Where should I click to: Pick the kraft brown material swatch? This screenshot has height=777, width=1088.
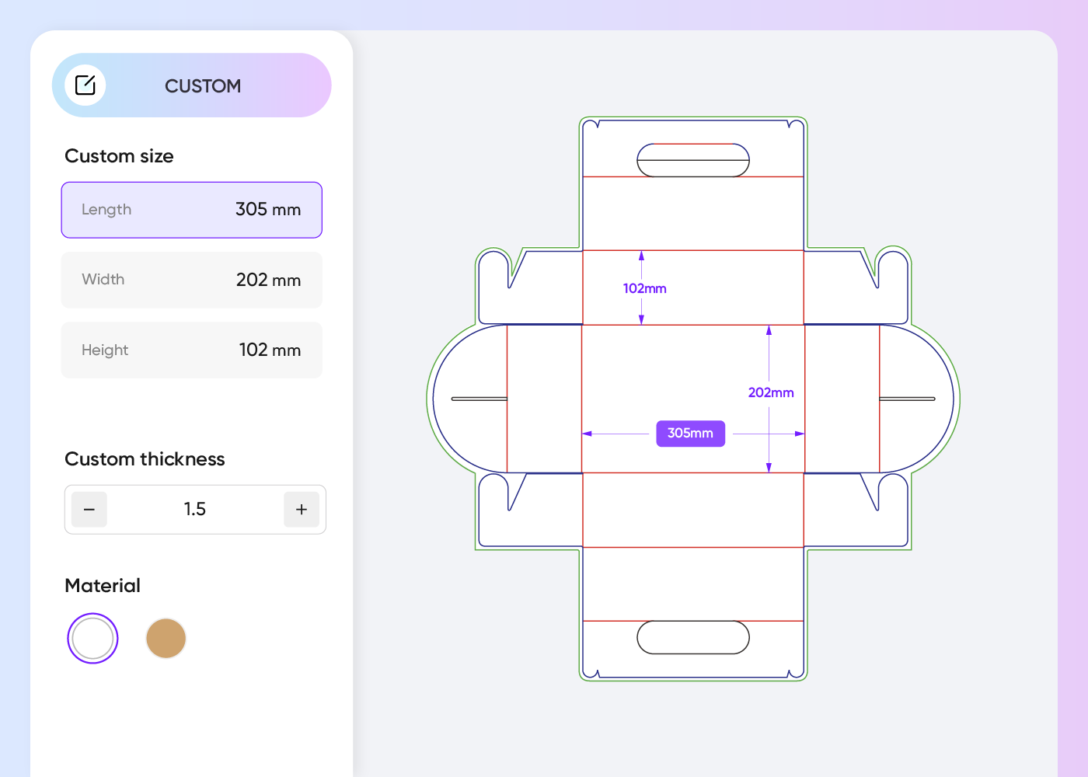click(x=166, y=639)
